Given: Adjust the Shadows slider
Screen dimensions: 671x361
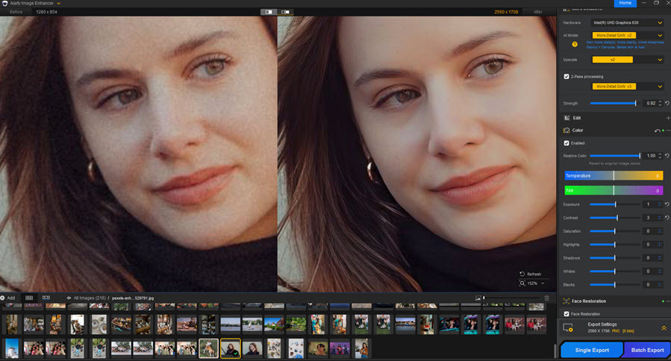Looking at the screenshot, I should coord(615,258).
